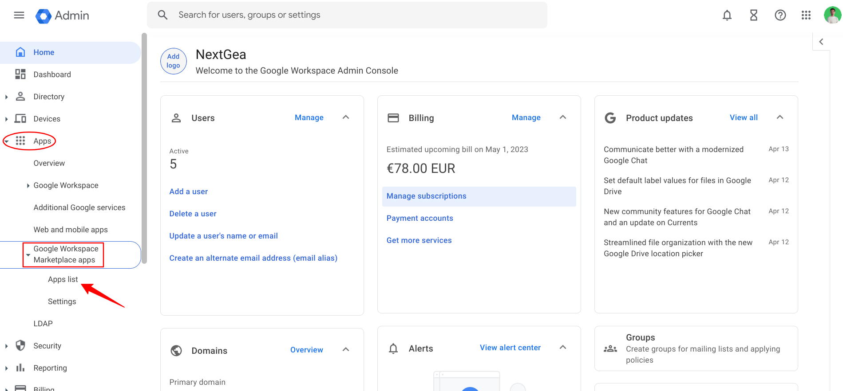The height and width of the screenshot is (391, 843).
Task: Collapse the Domains card chevron
Action: pos(346,349)
